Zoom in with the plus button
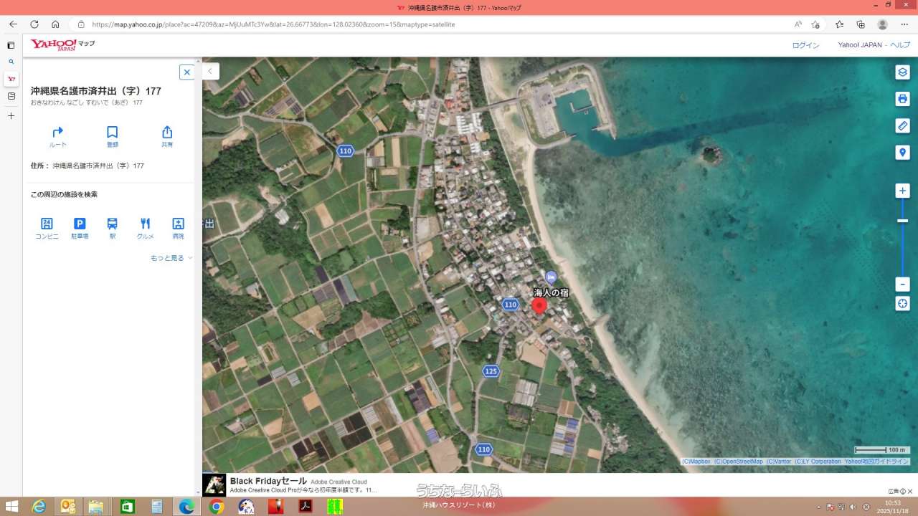 coord(903,191)
